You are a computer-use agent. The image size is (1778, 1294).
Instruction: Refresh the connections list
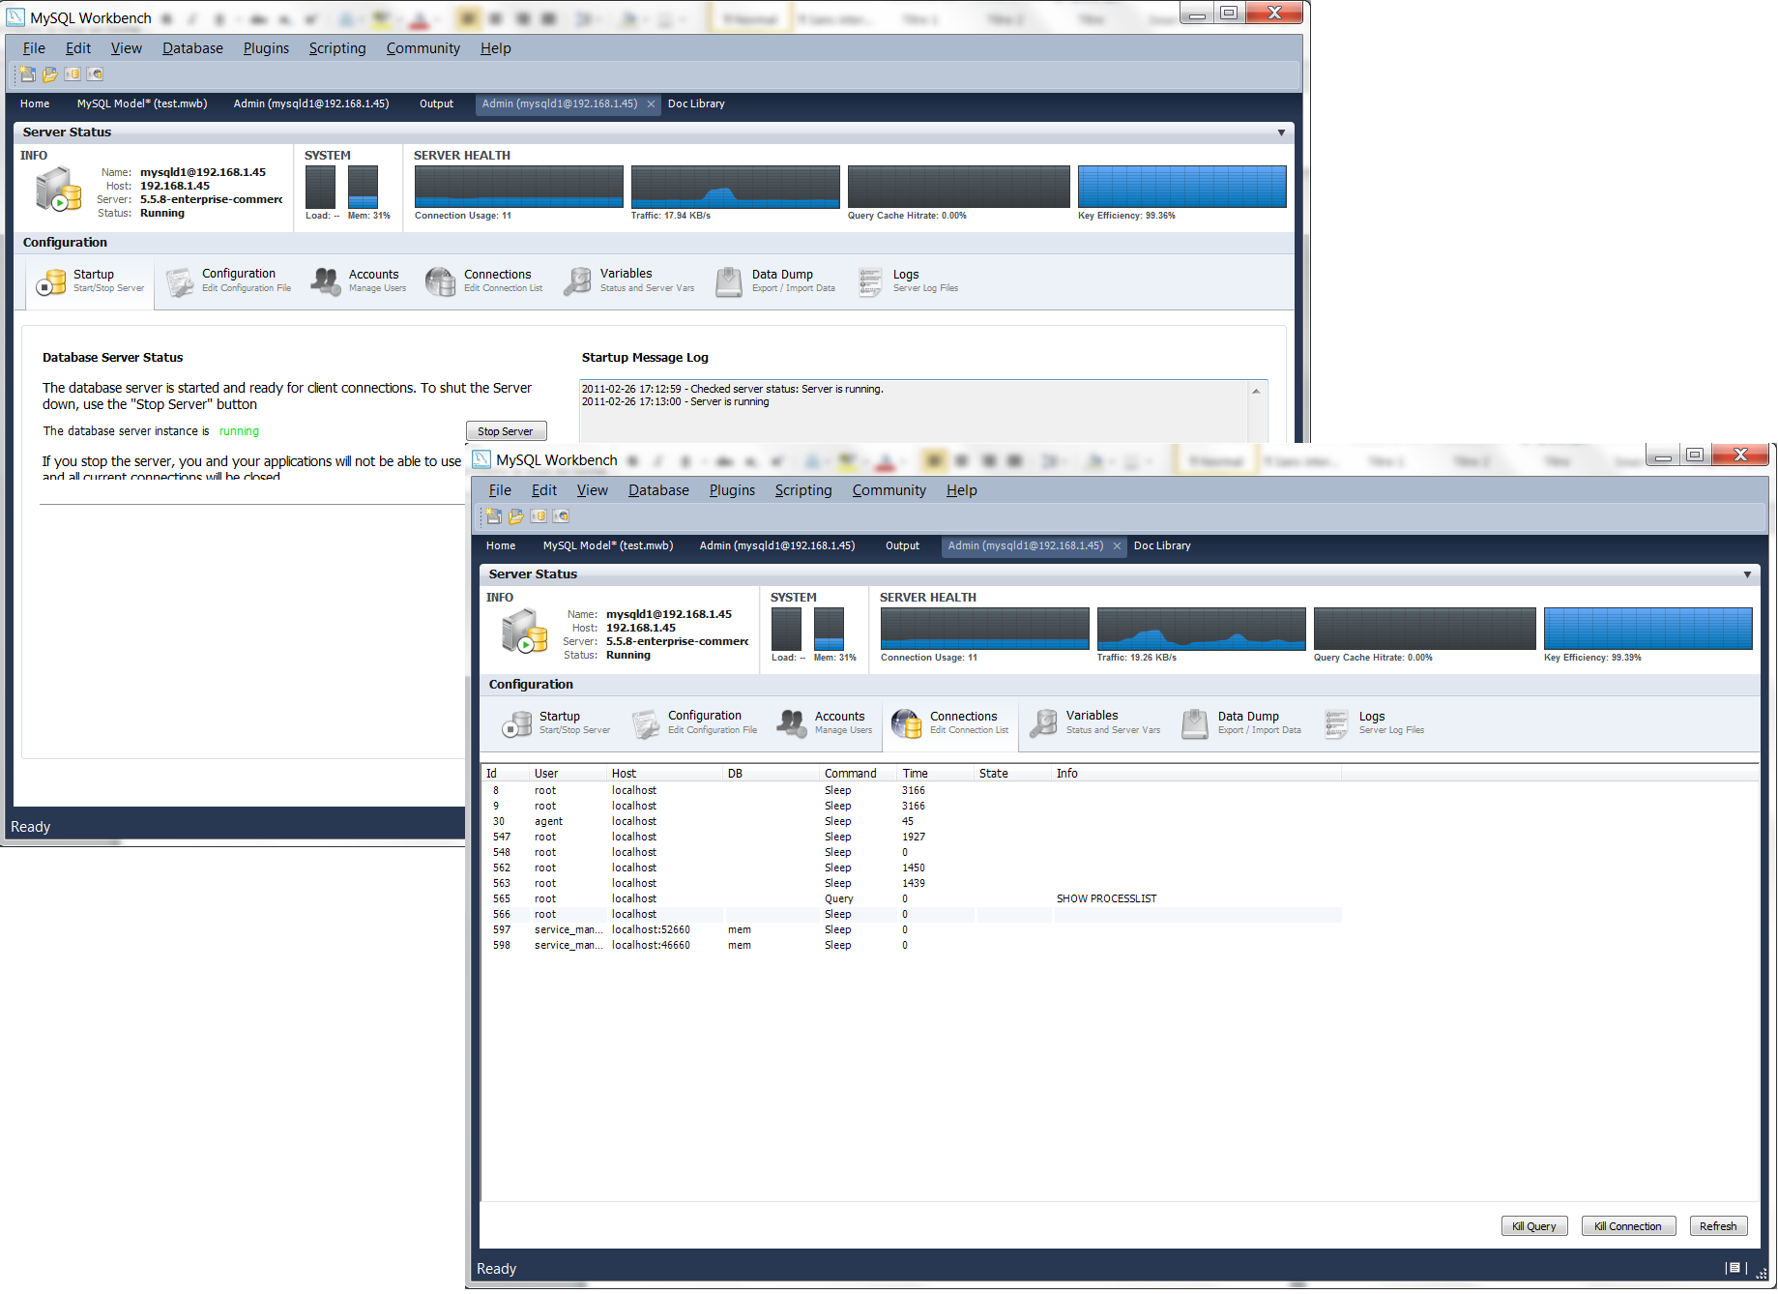(x=1718, y=1226)
